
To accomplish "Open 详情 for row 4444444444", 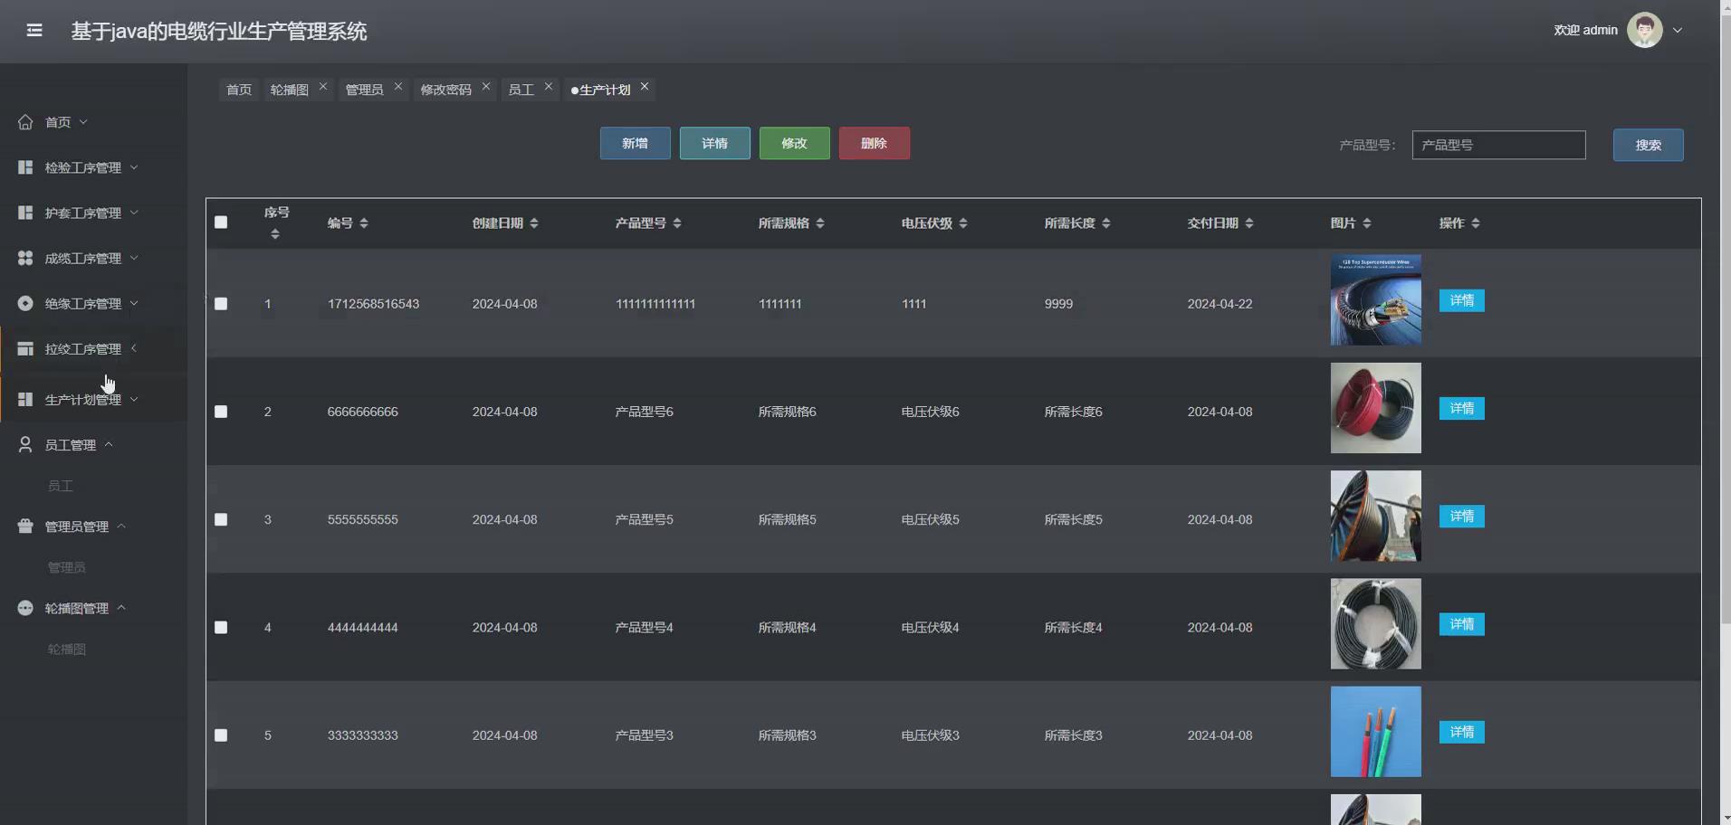I will [1462, 624].
